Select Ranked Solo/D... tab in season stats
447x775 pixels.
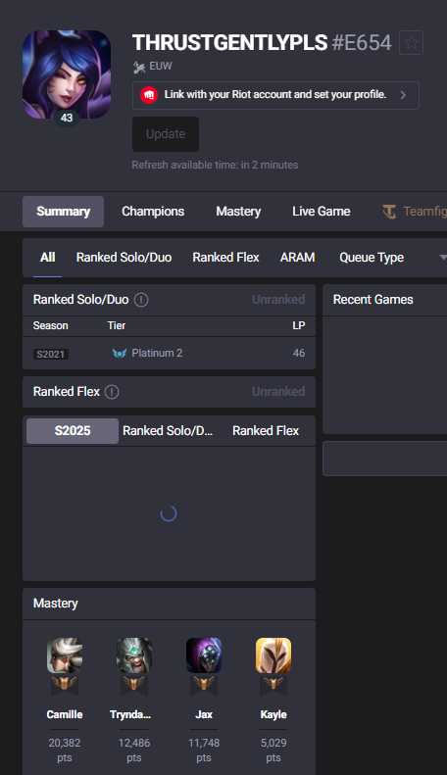click(168, 430)
